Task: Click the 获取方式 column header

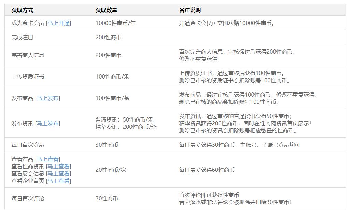Action: pos(22,10)
